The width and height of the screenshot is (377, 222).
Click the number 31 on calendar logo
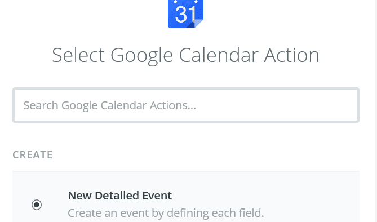(x=185, y=15)
